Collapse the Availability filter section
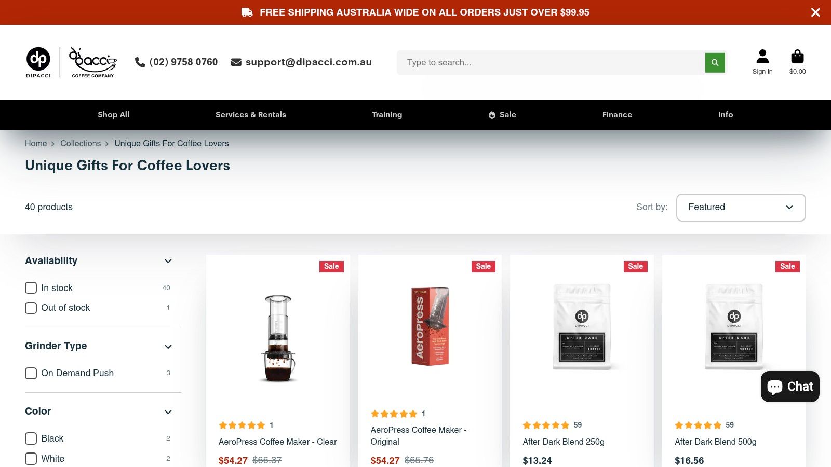The width and height of the screenshot is (831, 467). tap(168, 261)
